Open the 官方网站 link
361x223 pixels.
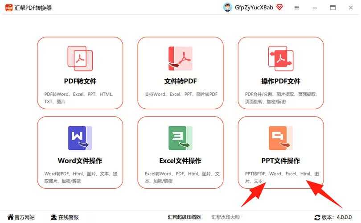click(21, 217)
